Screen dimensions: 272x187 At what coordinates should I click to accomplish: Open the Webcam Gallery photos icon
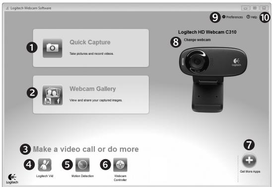(53, 95)
